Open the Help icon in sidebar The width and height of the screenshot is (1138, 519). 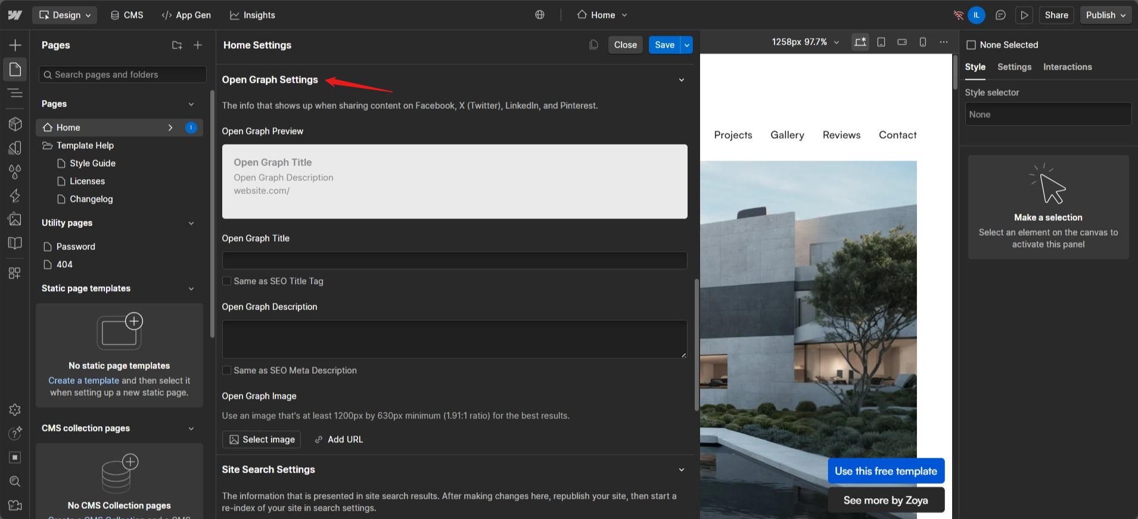[15, 433]
